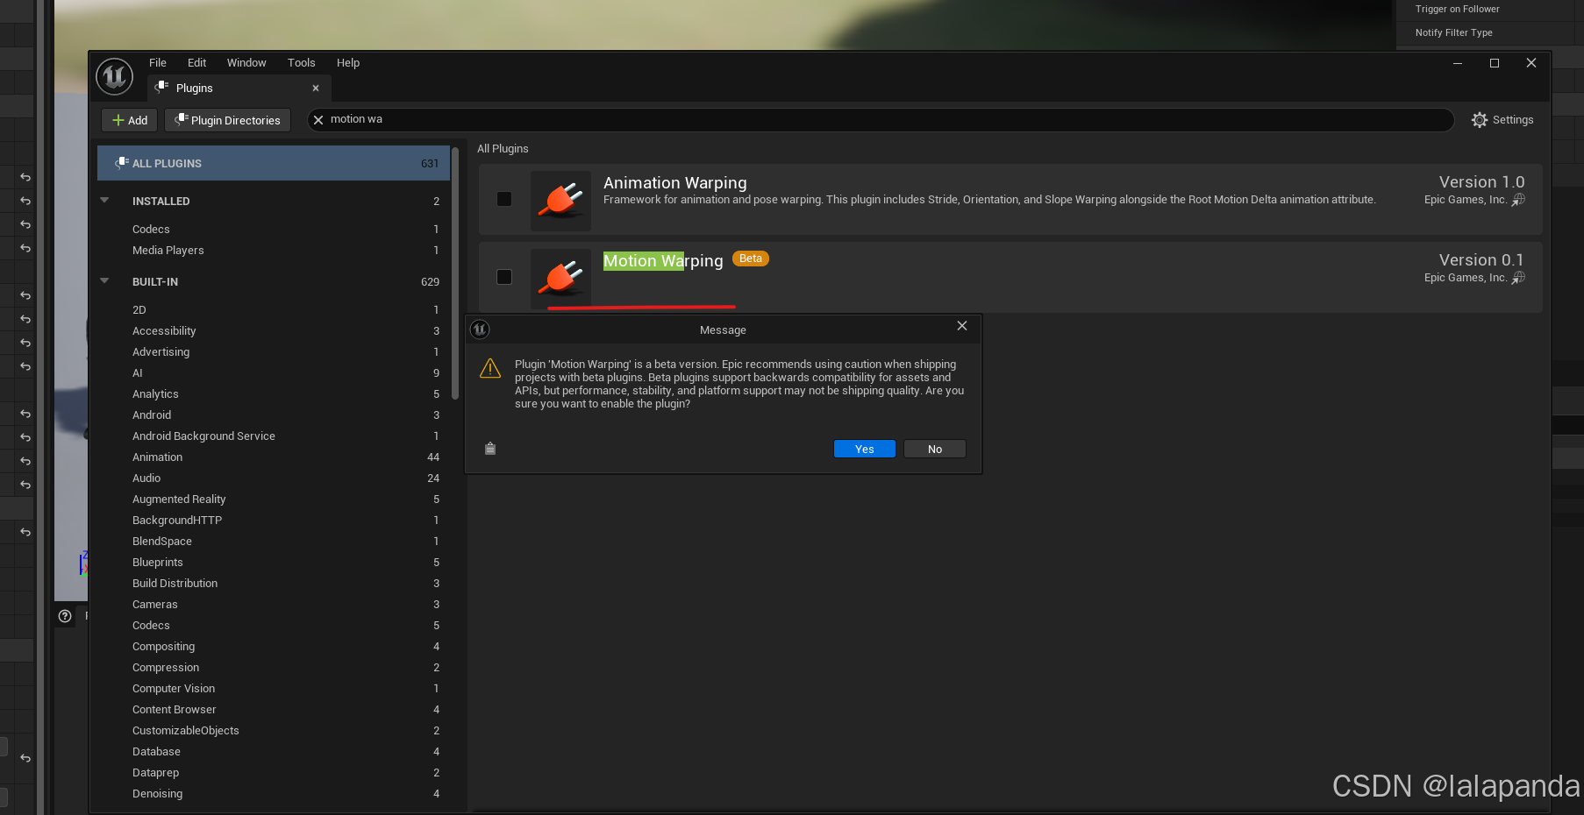Select ALL PLUGINS category
1584x815 pixels.
[274, 164]
